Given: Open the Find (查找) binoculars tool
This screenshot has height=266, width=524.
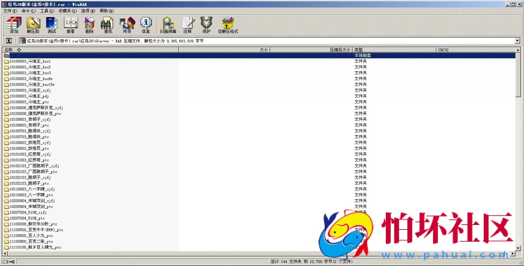Looking at the screenshot, I should click(108, 25).
